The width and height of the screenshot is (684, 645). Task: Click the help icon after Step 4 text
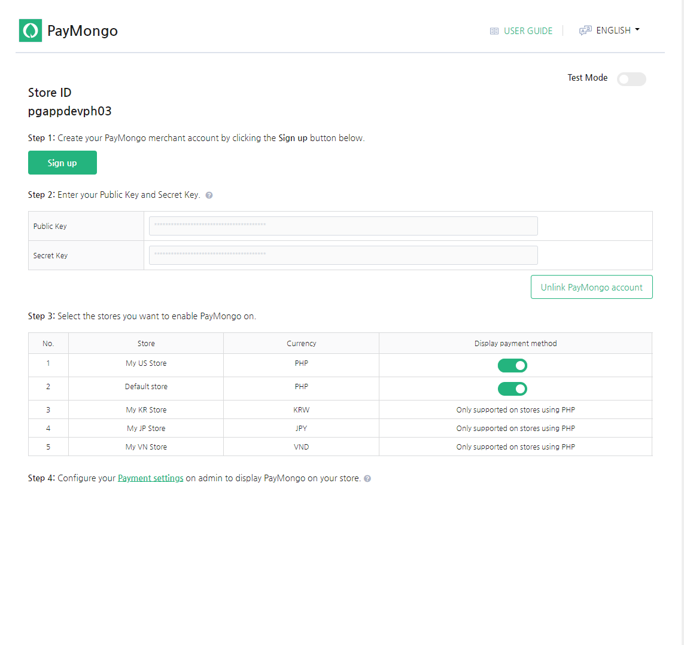click(367, 479)
